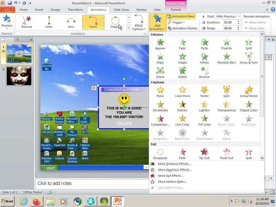Click the Windows Start button
This screenshot has width=276, height=207.
7,201
